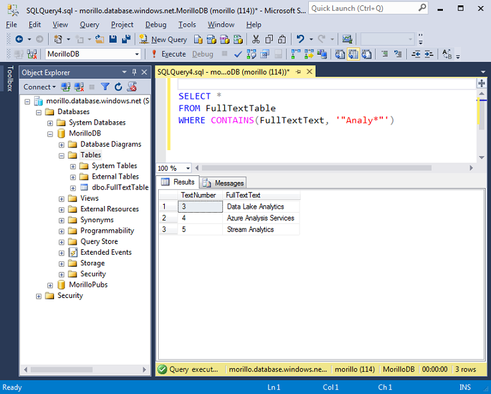The width and height of the screenshot is (491, 394).
Task: Expand the Programmability folder
Action: pyautogui.click(x=61, y=231)
